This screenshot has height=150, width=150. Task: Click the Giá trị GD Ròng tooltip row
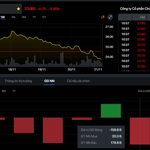(101, 130)
